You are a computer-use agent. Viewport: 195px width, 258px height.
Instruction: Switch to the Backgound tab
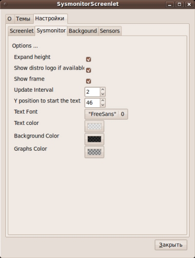[83, 31]
